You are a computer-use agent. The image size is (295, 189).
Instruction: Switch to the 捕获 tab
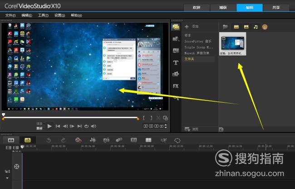(223, 8)
